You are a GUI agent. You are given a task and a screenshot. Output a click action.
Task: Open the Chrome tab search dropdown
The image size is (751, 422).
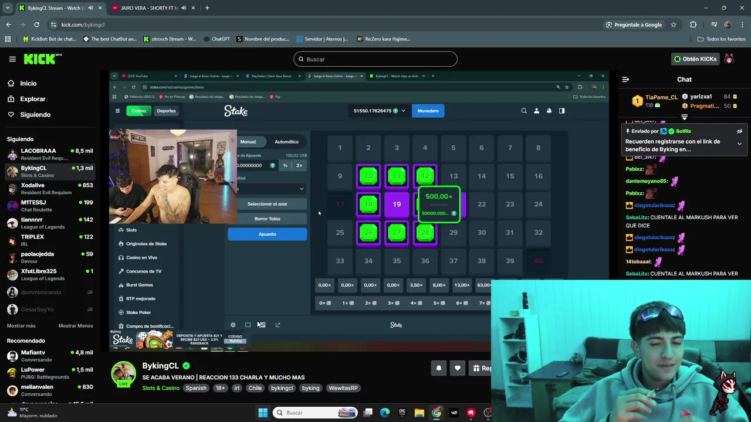tap(8, 8)
